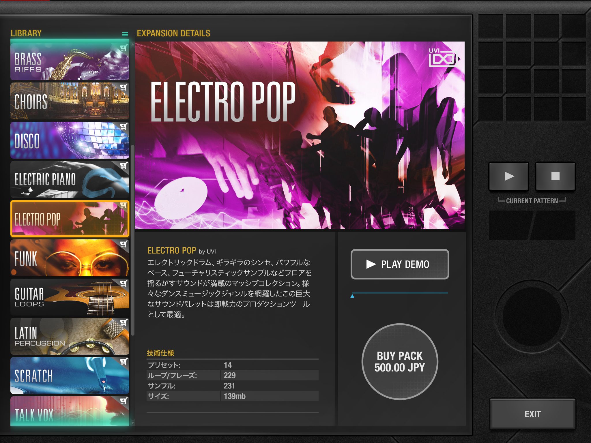Click the library scroll-down arrow
The image size is (591, 443).
pyautogui.click(x=133, y=423)
